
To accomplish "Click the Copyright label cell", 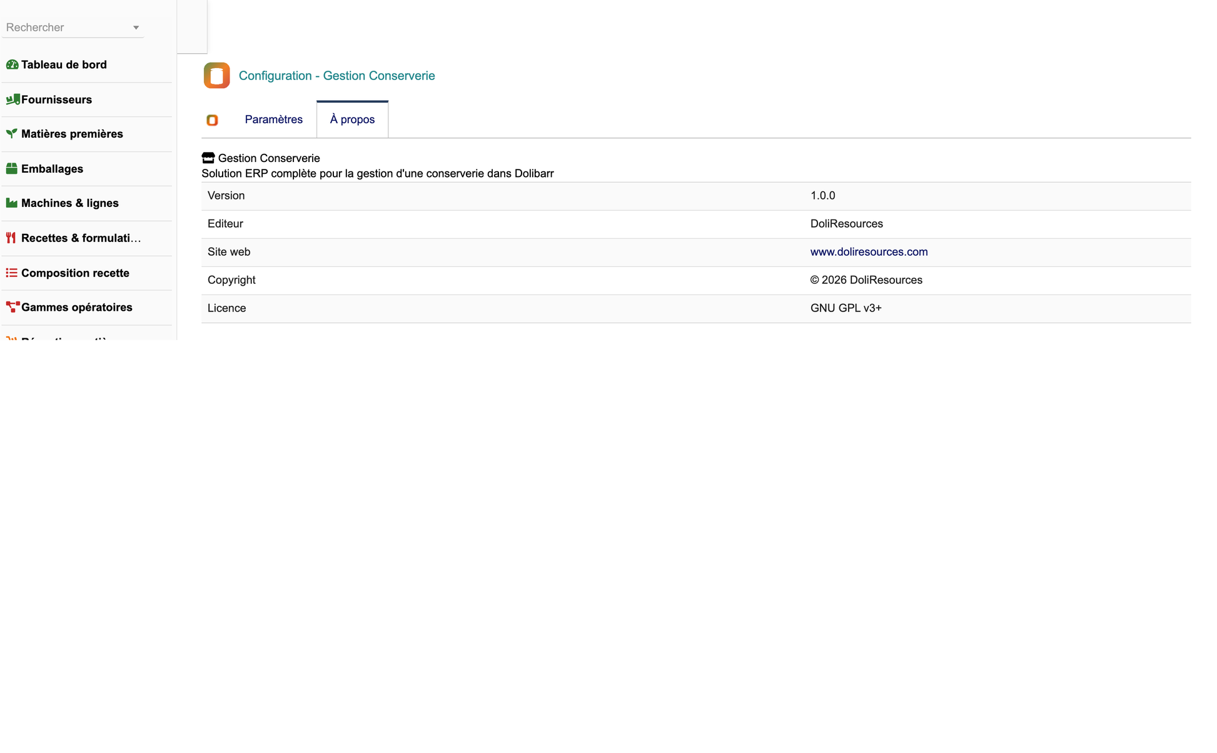I will coord(503,280).
